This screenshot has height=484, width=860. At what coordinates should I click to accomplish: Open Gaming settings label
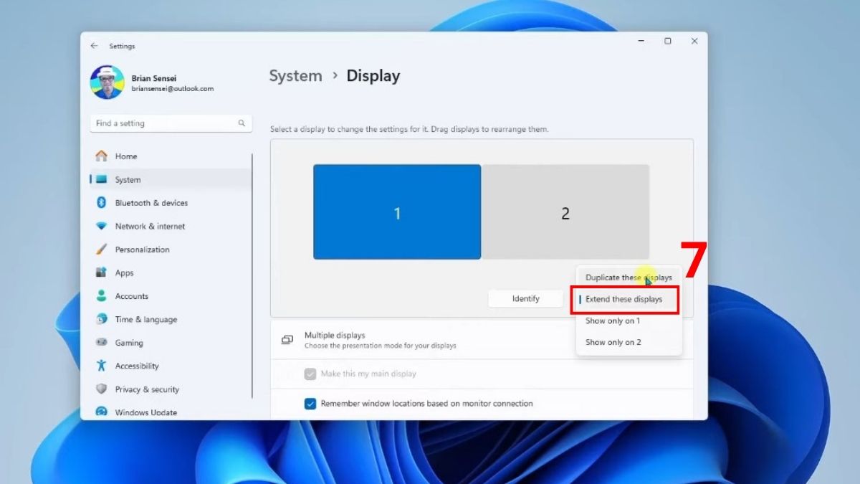(129, 343)
